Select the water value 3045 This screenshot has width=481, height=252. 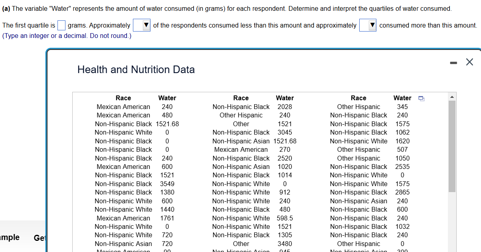tap(285, 132)
